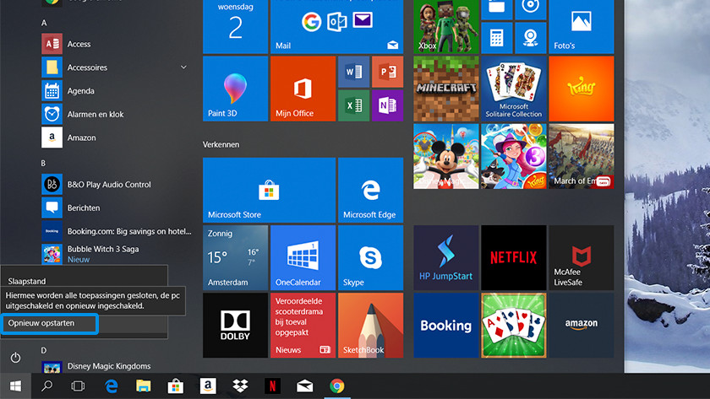Screen dimensions: 710x399
Task: Open the green solitaire cards tile
Action: (514, 326)
